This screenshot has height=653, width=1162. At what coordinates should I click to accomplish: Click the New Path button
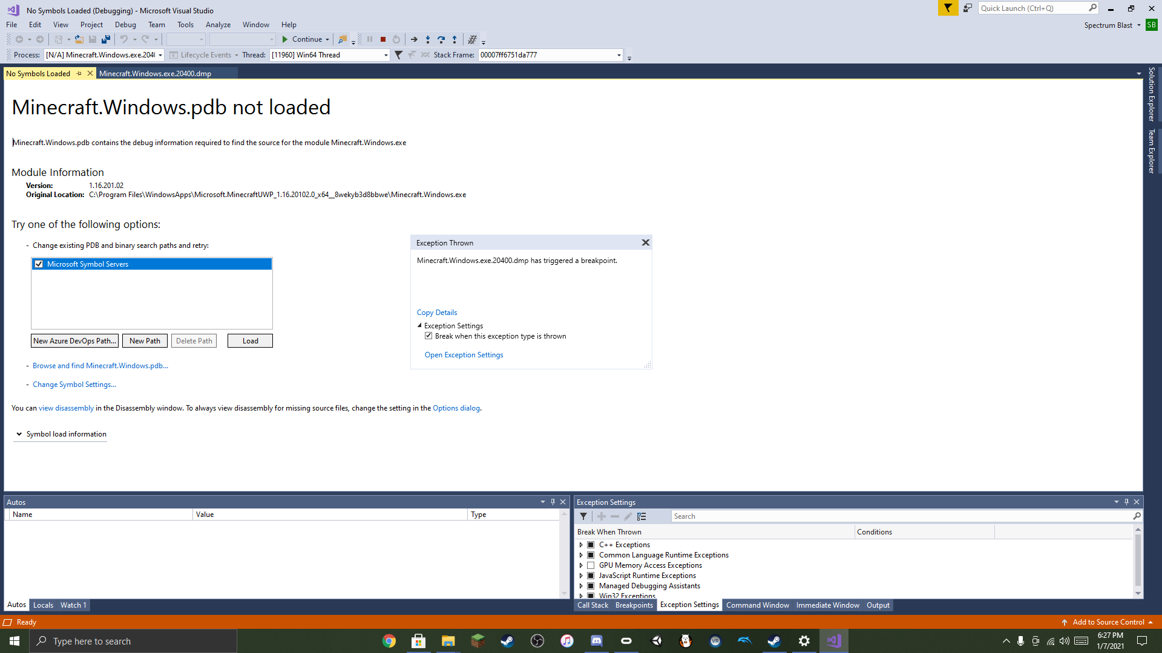coord(145,341)
